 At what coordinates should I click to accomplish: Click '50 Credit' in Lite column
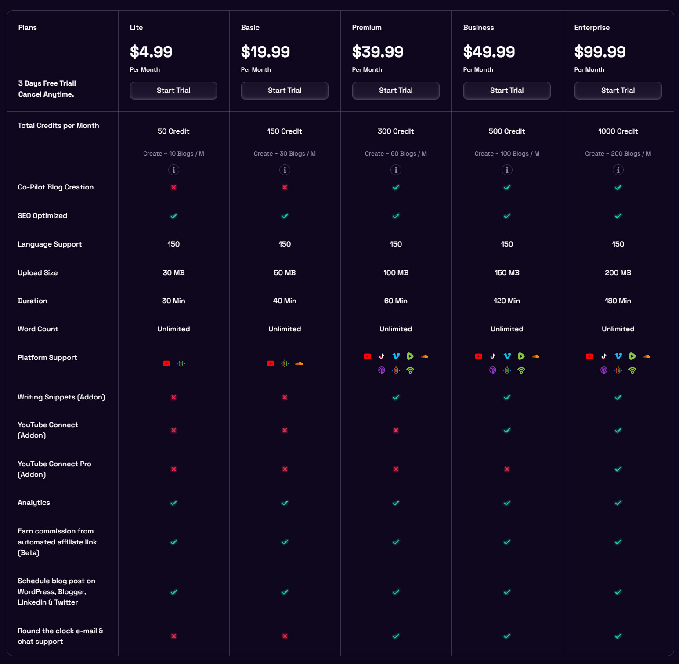tap(173, 131)
